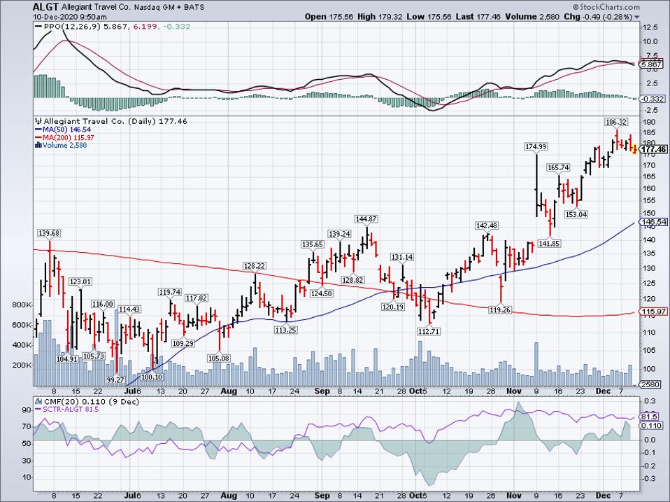Click the 105.08 low price label
The width and height of the screenshot is (670, 502).
pyautogui.click(x=218, y=358)
